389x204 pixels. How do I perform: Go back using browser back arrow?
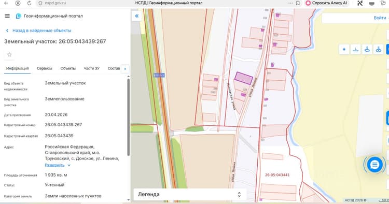tap(6, 3)
